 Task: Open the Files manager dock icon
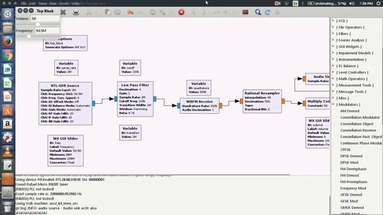tap(8, 28)
